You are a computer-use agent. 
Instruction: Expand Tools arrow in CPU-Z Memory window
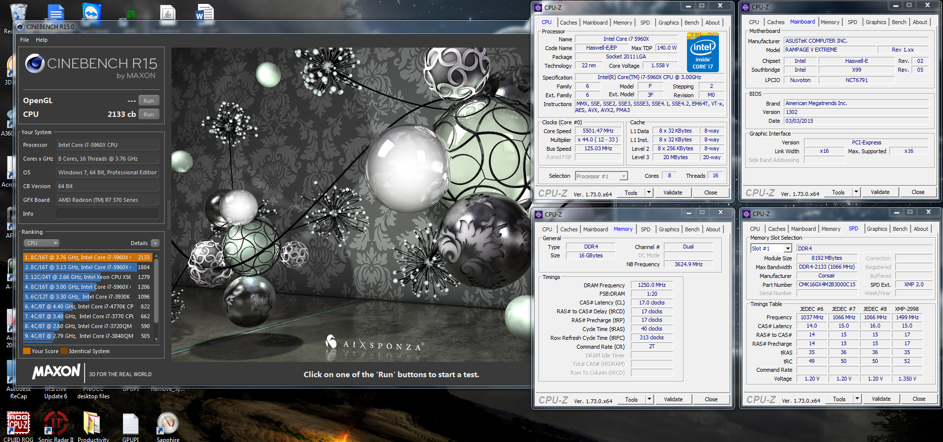point(649,399)
